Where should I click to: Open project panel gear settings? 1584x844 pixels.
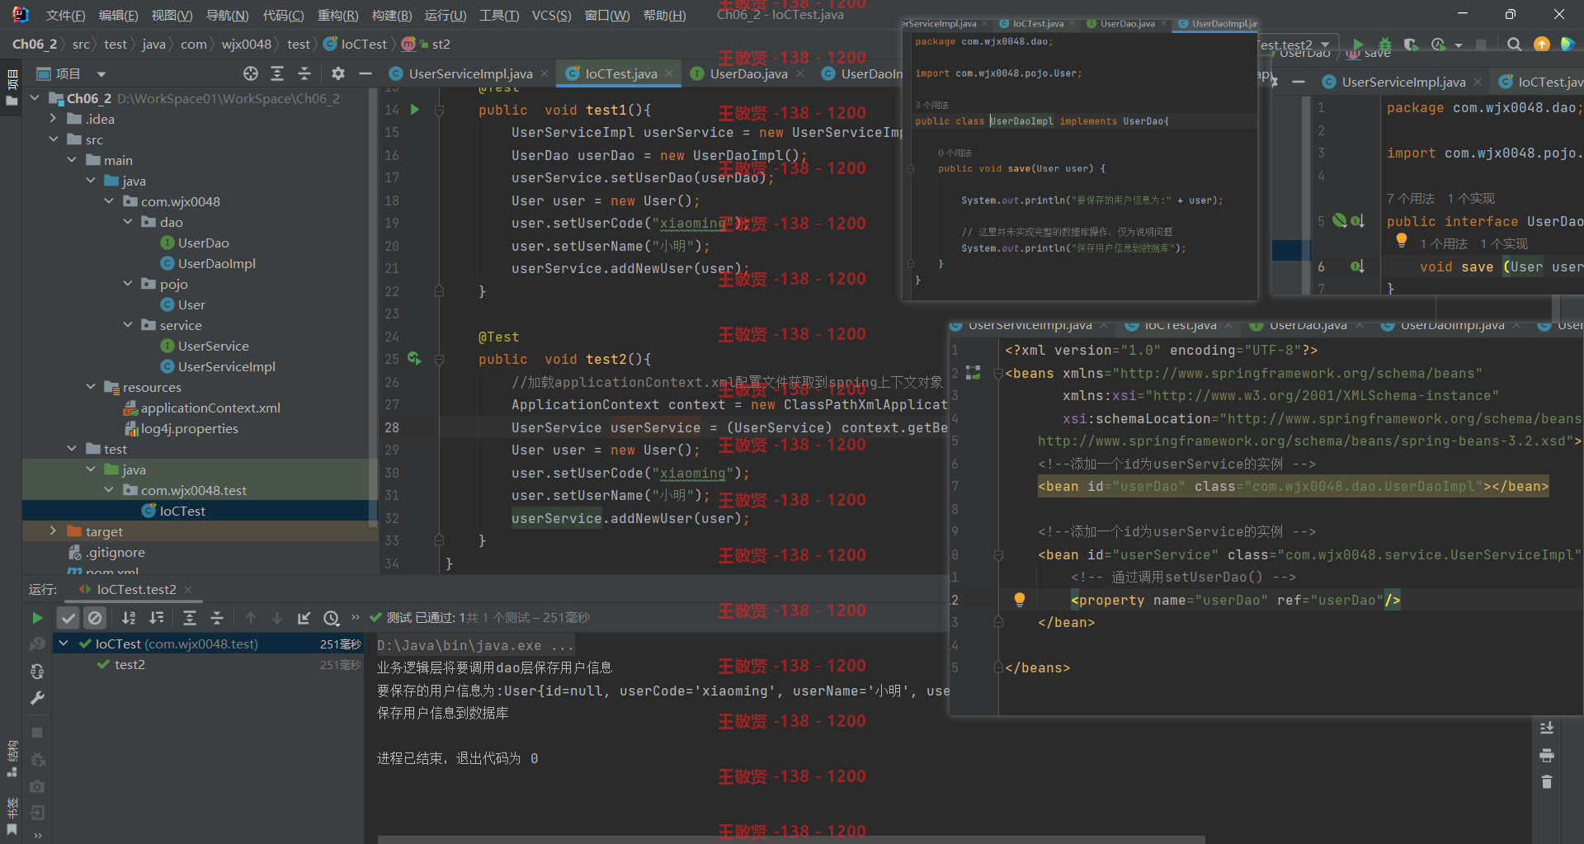[x=338, y=73]
